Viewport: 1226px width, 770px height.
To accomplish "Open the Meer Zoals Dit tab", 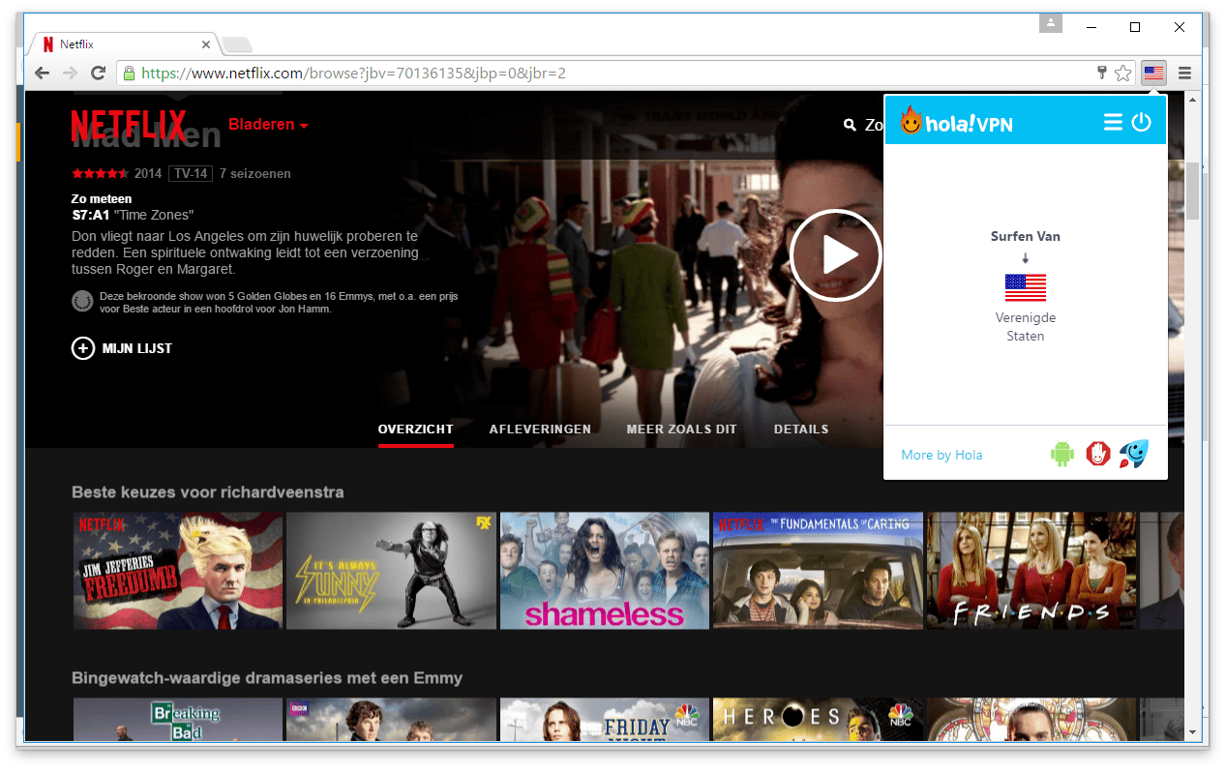I will pos(681,429).
